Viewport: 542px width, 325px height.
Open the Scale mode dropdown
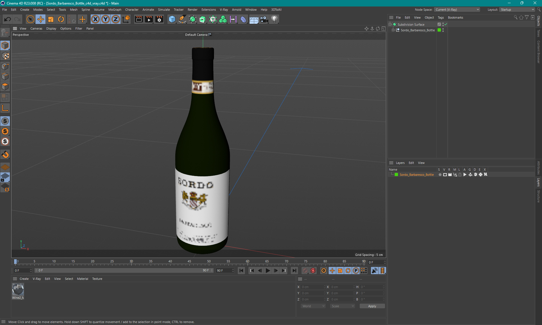(342, 306)
